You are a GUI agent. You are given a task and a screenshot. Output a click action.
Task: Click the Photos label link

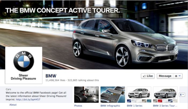[x=78, y=106]
